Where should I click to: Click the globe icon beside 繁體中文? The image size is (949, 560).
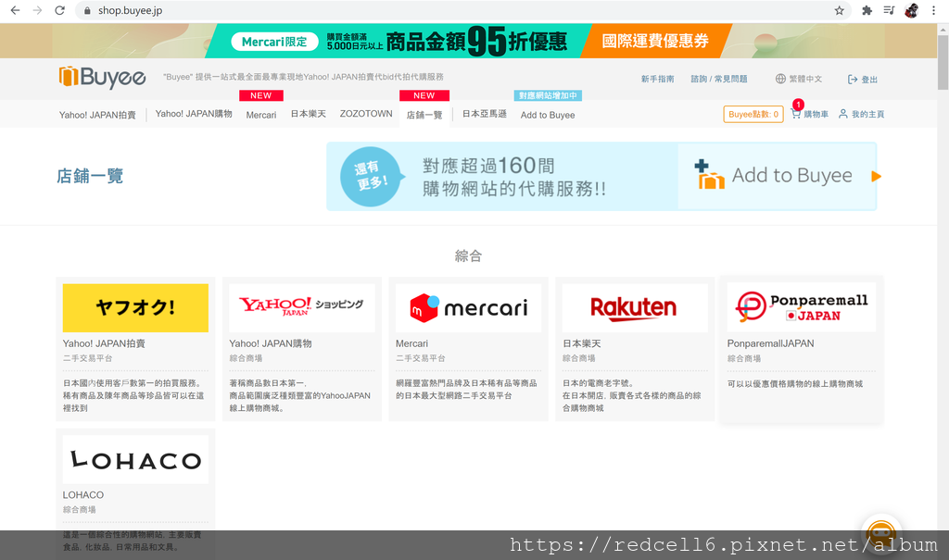click(x=780, y=79)
